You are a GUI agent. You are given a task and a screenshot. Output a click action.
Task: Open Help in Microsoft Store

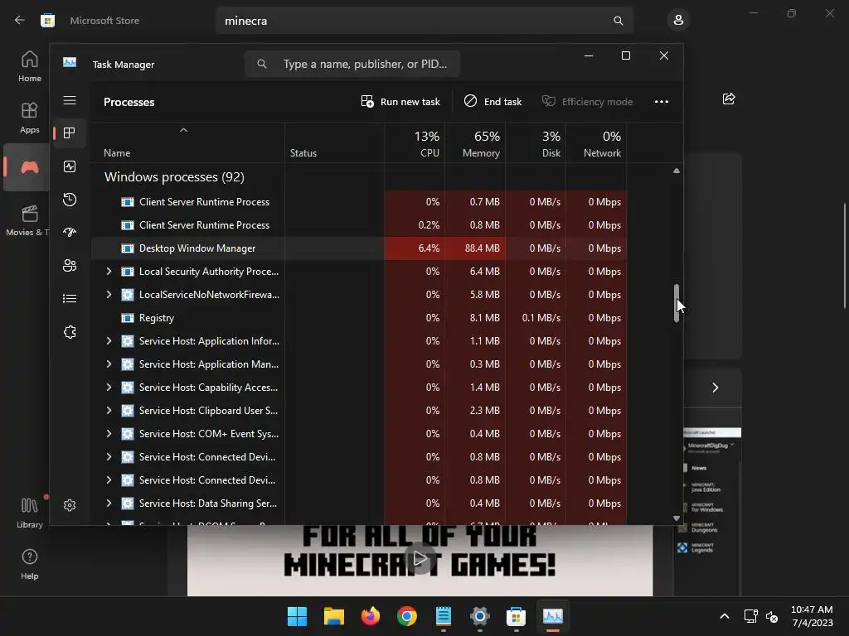tap(29, 564)
